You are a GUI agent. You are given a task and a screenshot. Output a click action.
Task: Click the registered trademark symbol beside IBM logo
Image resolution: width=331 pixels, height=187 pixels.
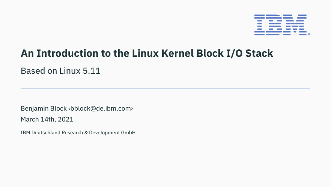(309, 34)
